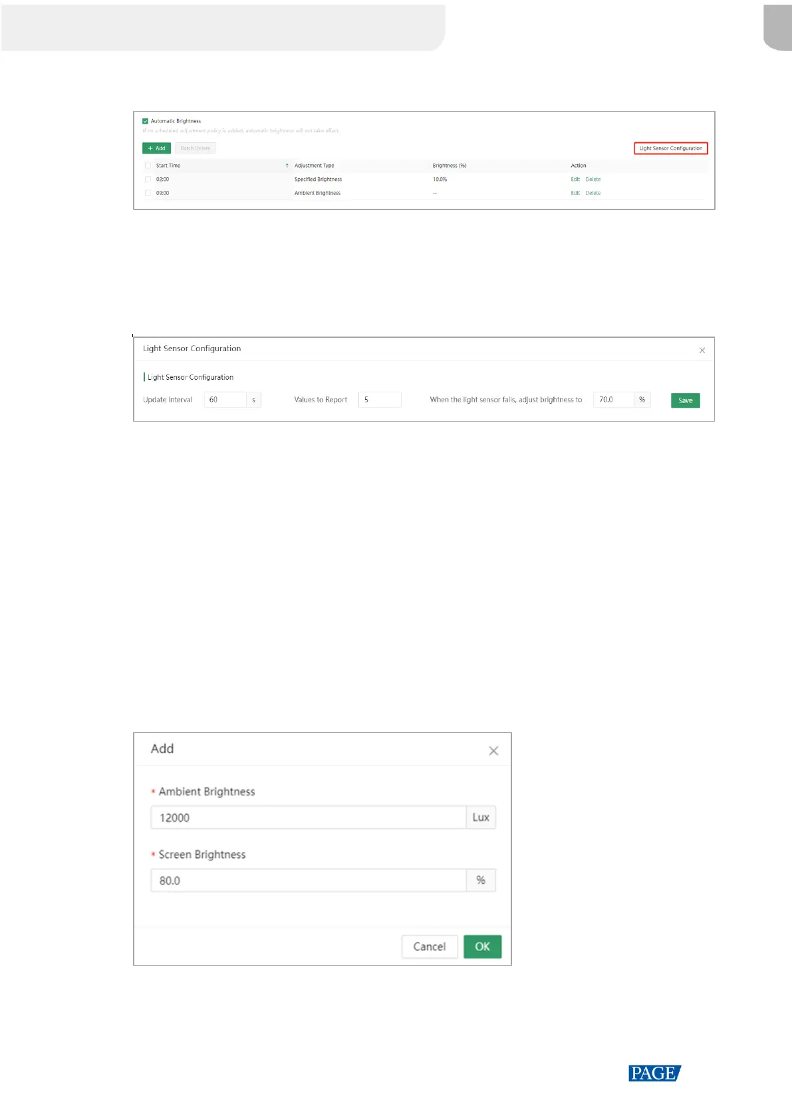
Task: Click the Values to Report field
Action: coord(379,400)
